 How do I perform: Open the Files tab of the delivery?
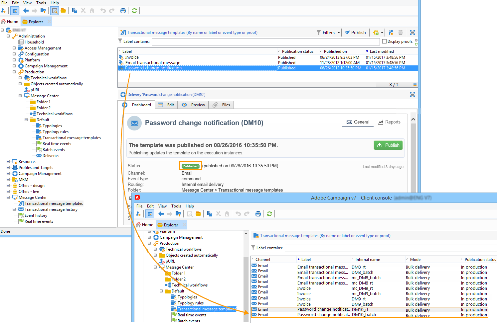coord(221,105)
